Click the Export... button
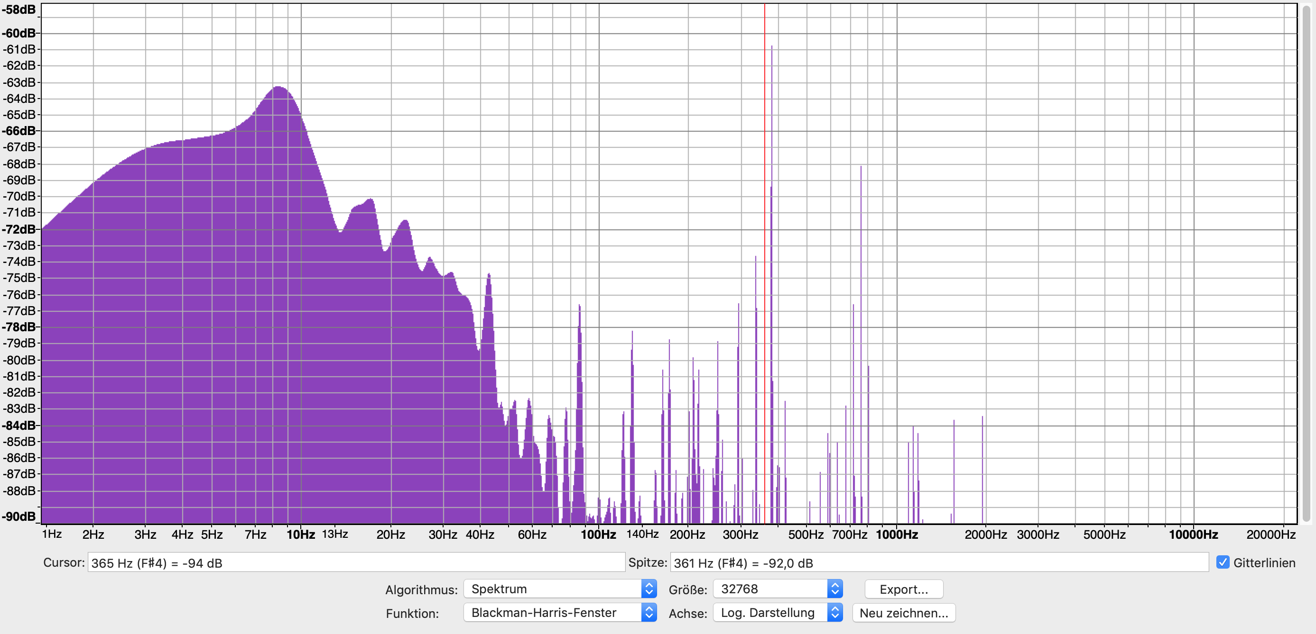This screenshot has height=634, width=1316. [x=904, y=589]
